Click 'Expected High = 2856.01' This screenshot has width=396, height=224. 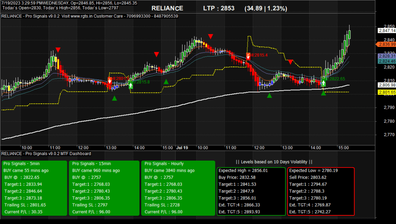tap(243, 171)
